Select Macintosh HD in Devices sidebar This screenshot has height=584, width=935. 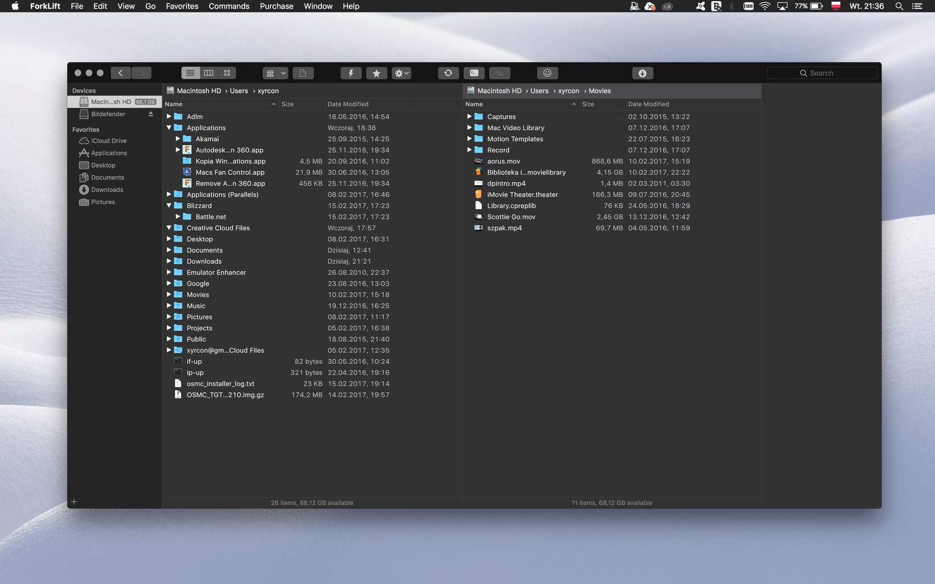[x=114, y=102]
